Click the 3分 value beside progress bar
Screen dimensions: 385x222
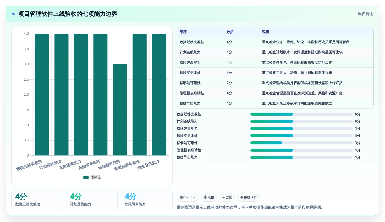[358, 143]
